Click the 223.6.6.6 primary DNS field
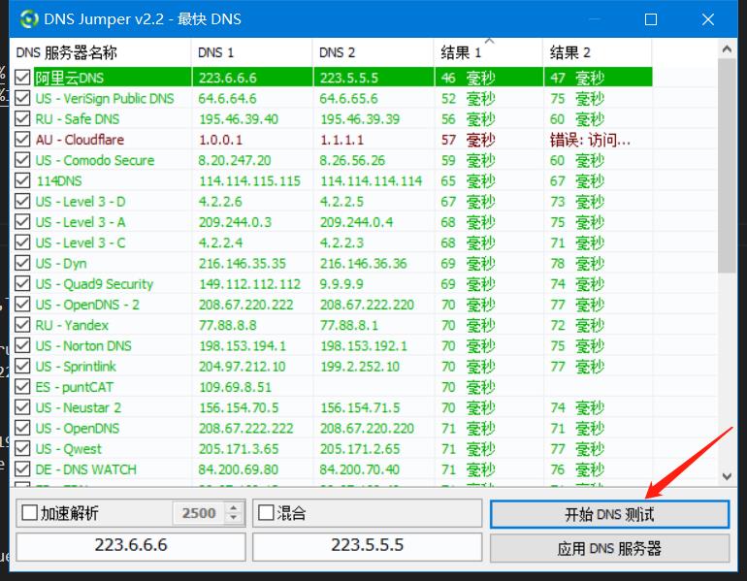This screenshot has height=581, width=747. 131,546
